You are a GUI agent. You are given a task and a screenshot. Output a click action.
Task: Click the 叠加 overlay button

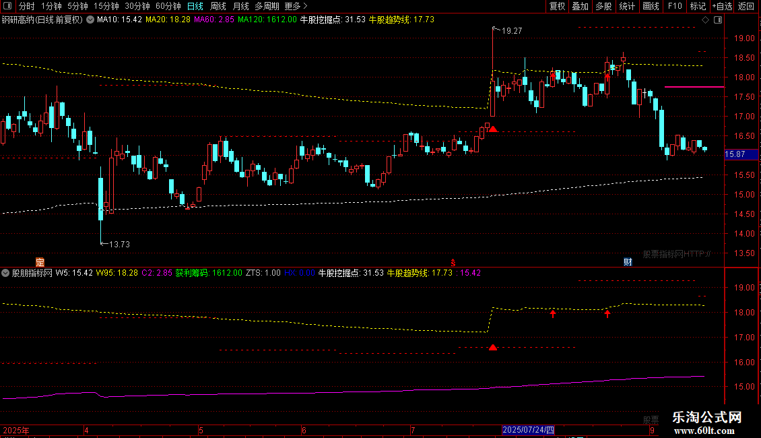click(x=581, y=6)
